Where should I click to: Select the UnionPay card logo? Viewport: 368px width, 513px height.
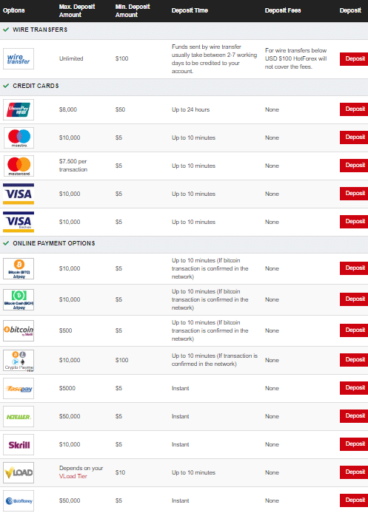pos(19,109)
